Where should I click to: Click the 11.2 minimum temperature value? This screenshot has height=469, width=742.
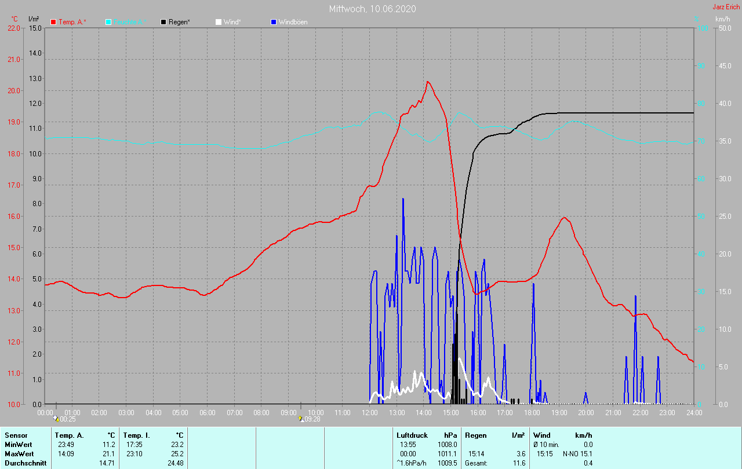coord(109,445)
